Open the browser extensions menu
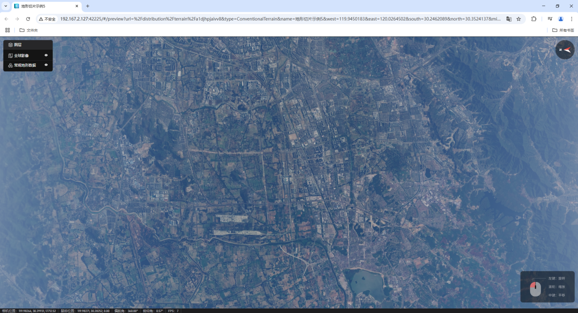 [534, 19]
